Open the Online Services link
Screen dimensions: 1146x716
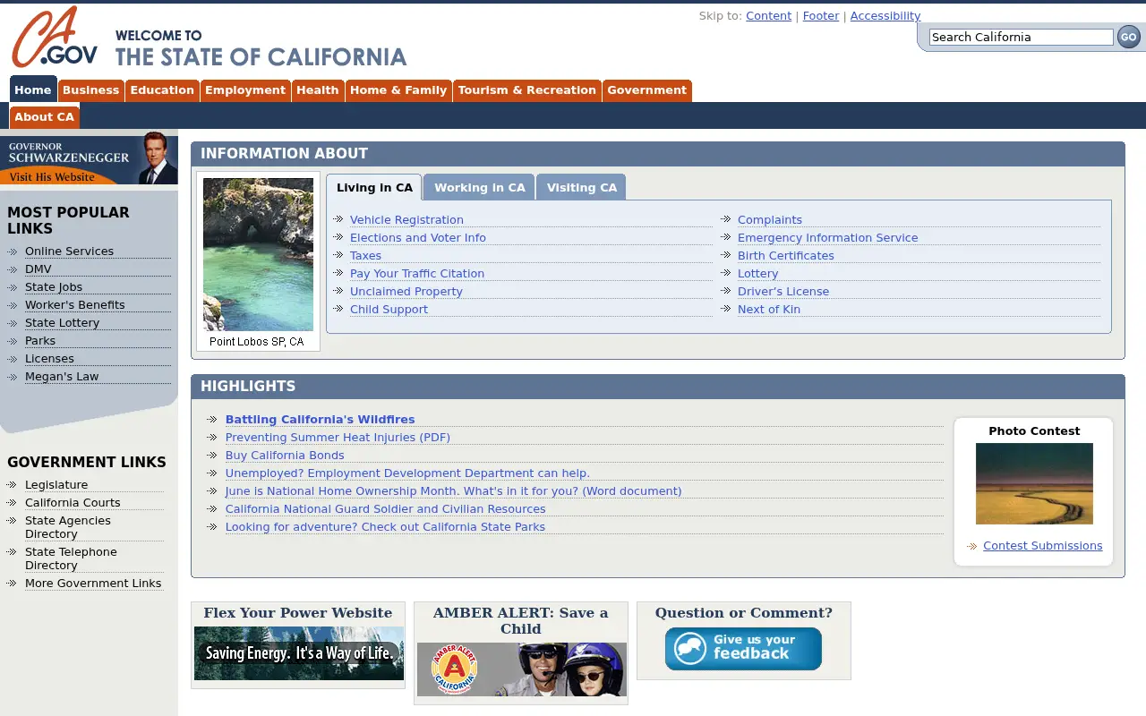click(x=69, y=251)
